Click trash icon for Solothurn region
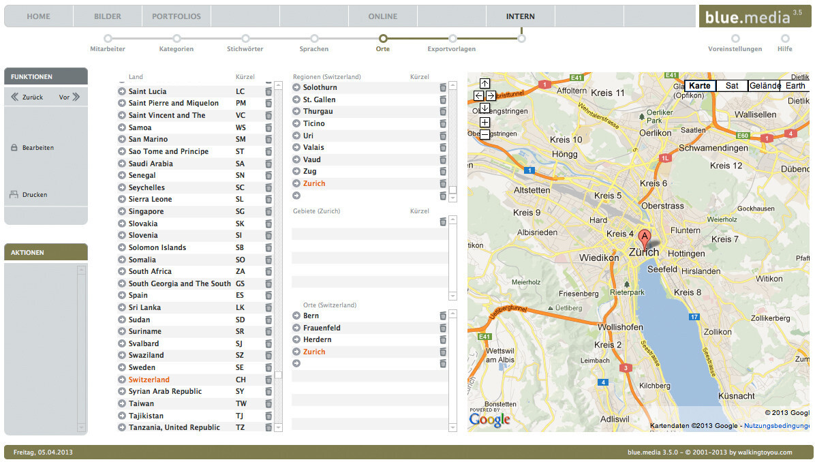The width and height of the screenshot is (815, 462). (443, 87)
